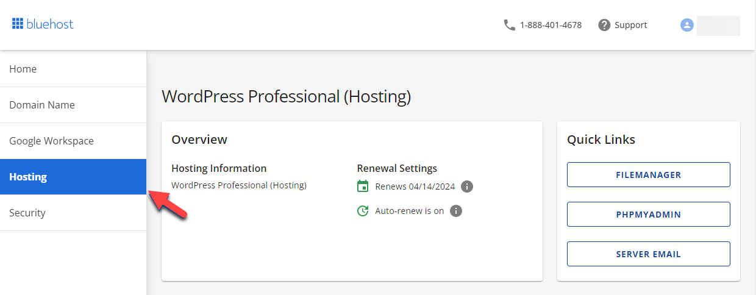Click the phone number 1-888-401-4678

tap(551, 25)
